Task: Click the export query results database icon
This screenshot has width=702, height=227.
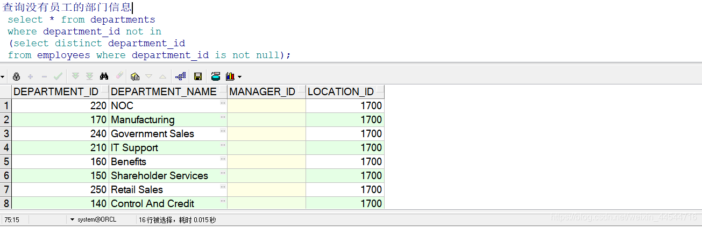Action: coord(216,76)
